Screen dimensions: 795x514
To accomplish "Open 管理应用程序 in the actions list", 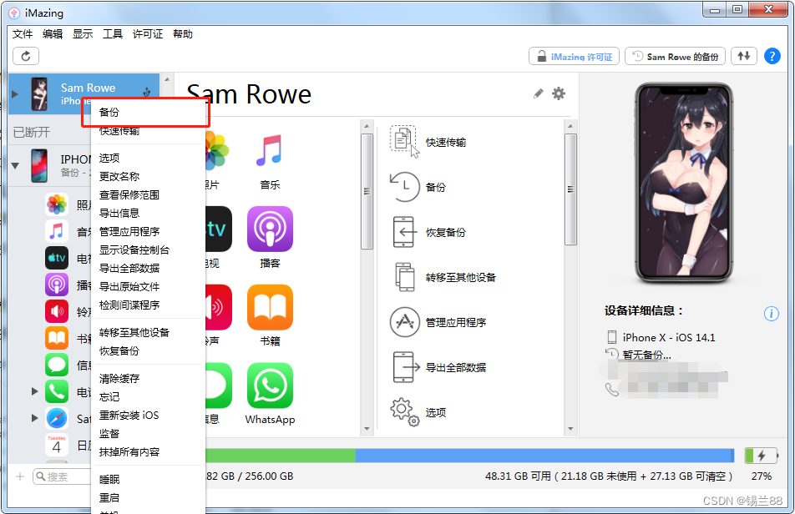I will 438,322.
